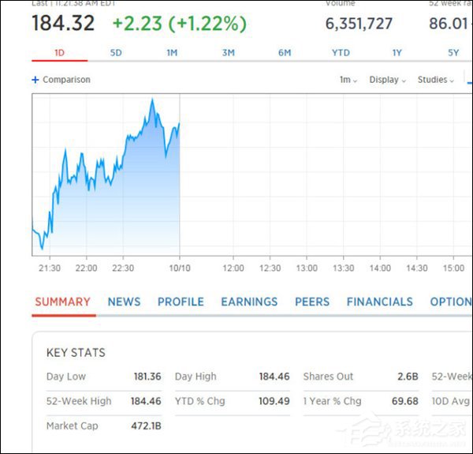
Task: Open the PEERS tab
Action: click(312, 302)
